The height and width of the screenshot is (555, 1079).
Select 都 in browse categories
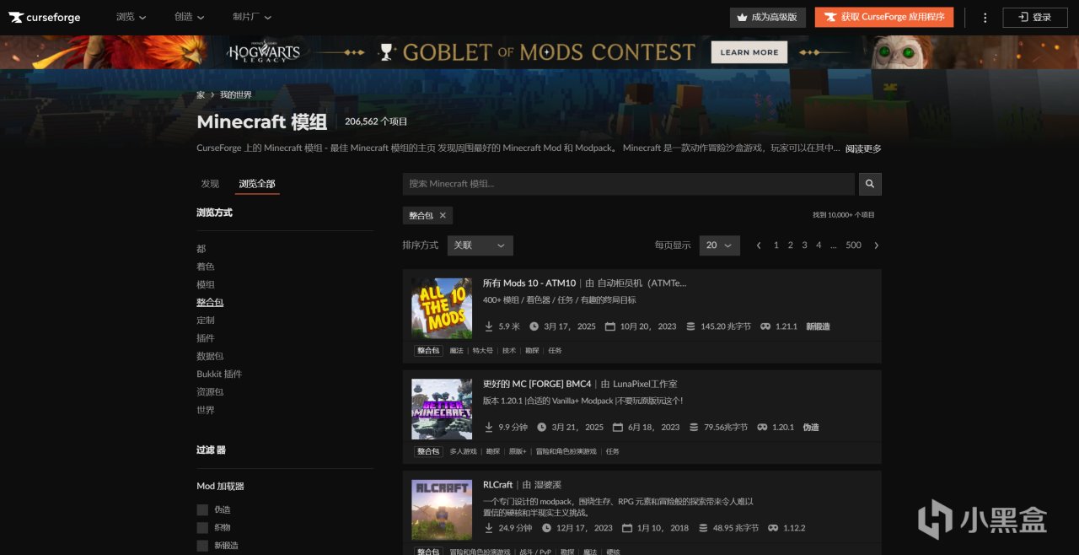pyautogui.click(x=201, y=249)
